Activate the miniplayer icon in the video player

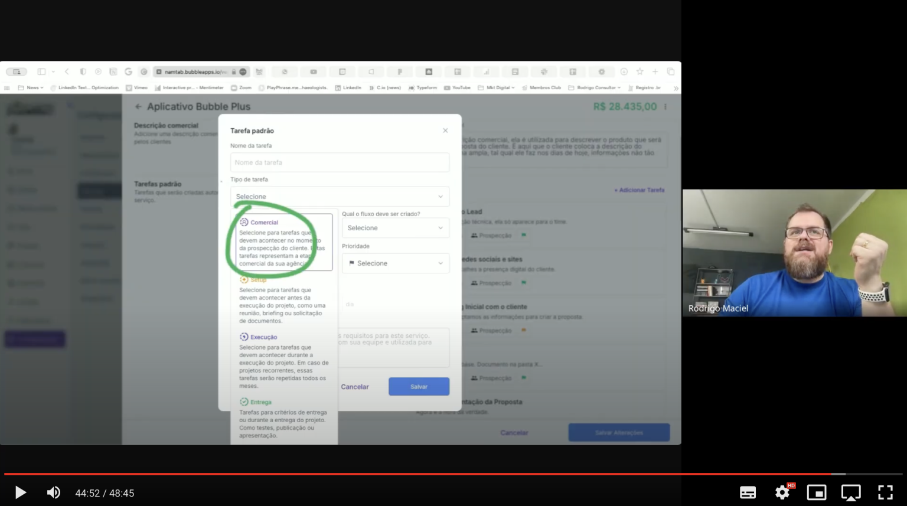816,492
